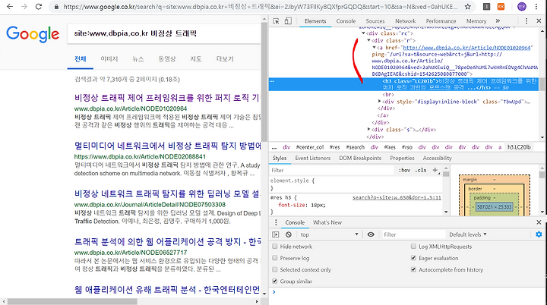Open Chrome three-dot menu
This screenshot has width=547, height=305.
point(536,6)
